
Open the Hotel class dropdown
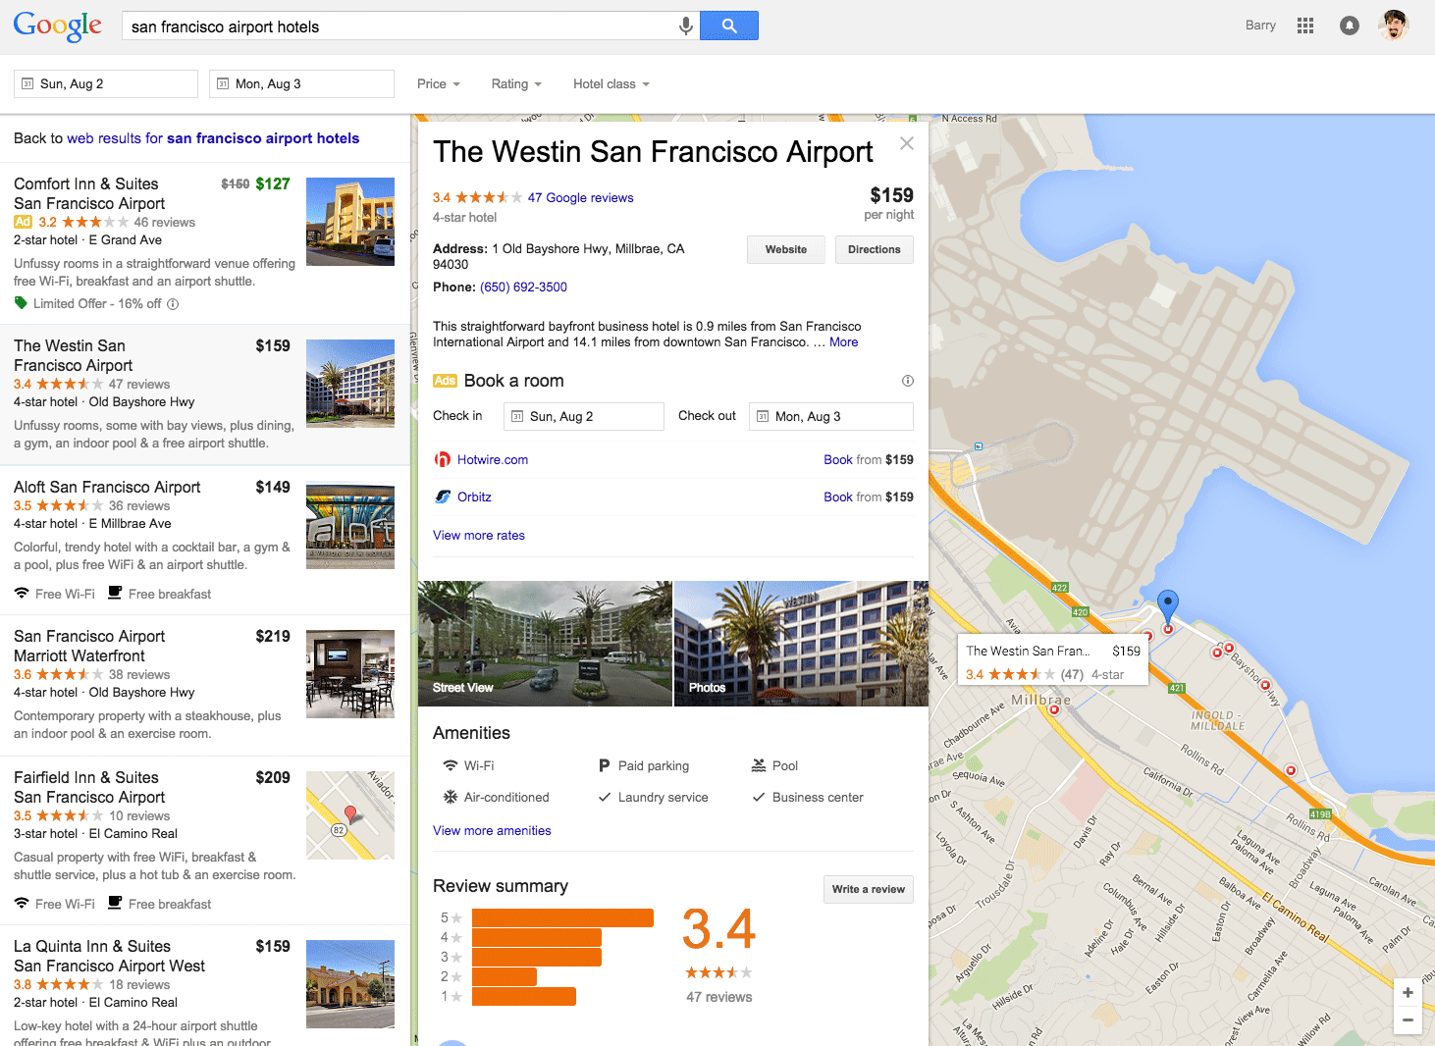(x=611, y=84)
